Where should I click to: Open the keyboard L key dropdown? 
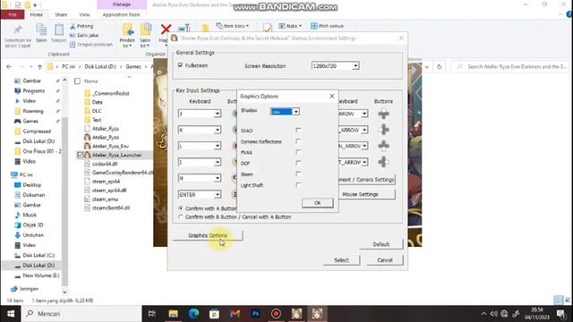(218, 146)
